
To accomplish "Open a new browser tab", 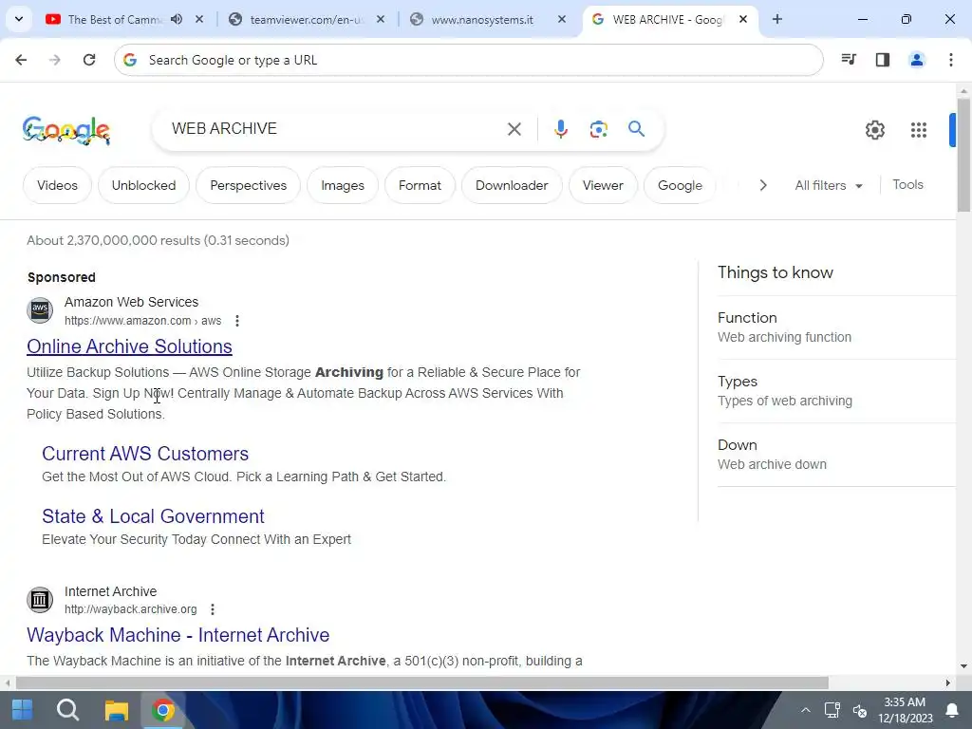I will [x=776, y=19].
